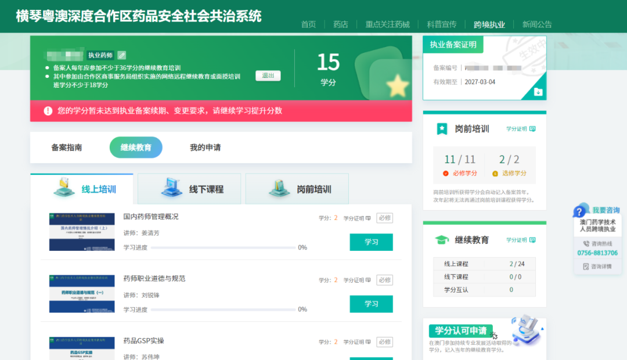Click 学分证明 icon for 国内药师管理概况 course
627x360 pixels.
pos(368,218)
